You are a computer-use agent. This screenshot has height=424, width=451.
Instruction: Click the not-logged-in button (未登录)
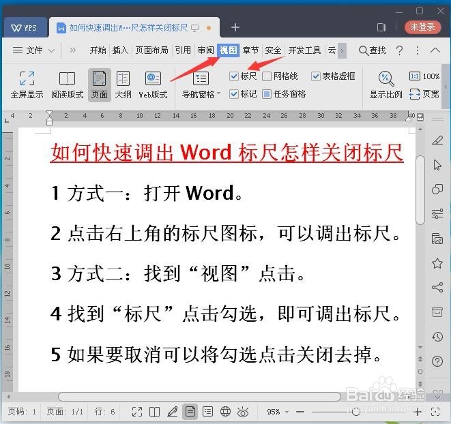(x=422, y=27)
